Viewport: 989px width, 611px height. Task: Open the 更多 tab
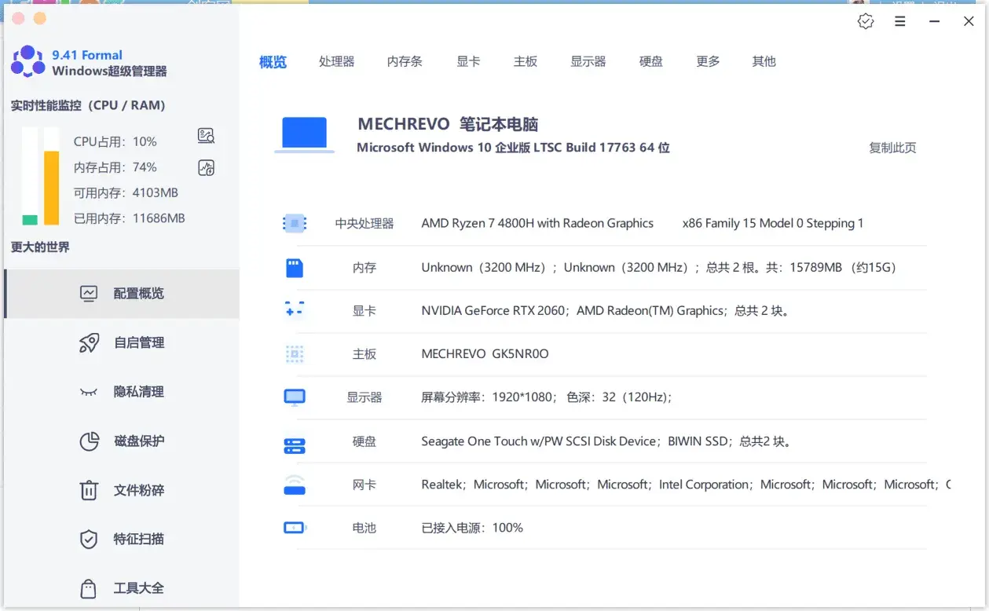(708, 61)
